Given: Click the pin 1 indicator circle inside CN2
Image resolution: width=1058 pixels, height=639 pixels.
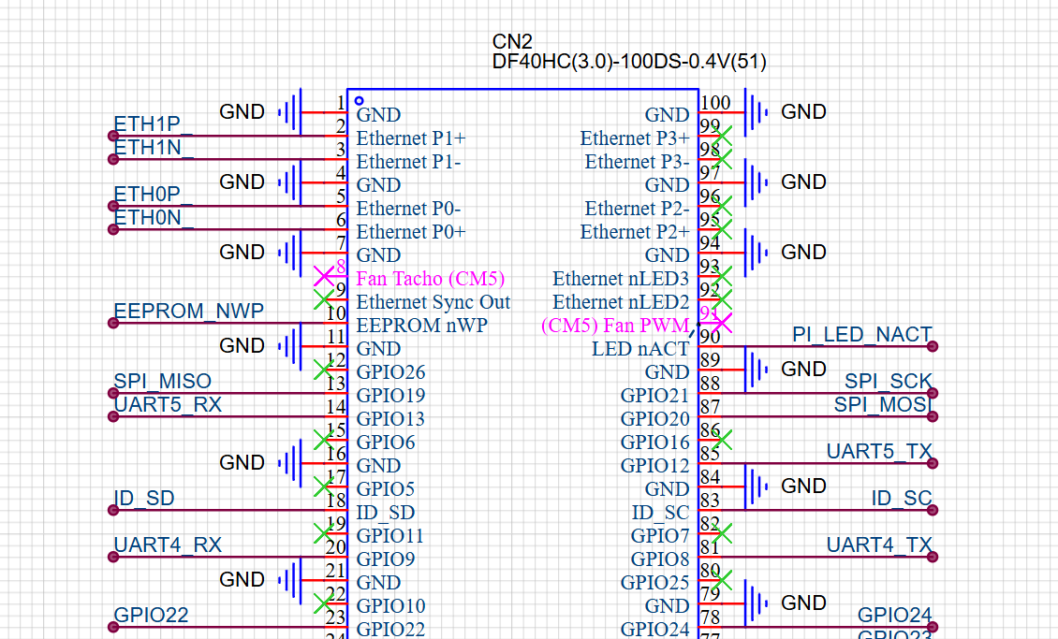Looking at the screenshot, I should coord(359,101).
